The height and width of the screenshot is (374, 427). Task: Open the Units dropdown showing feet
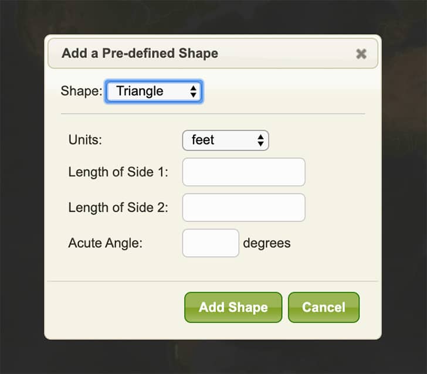[x=225, y=141]
